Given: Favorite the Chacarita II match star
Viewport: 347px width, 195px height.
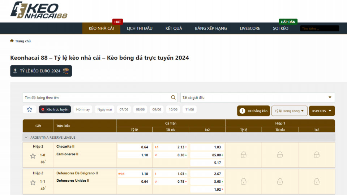Looking at the screenshot, I should tap(33, 156).
